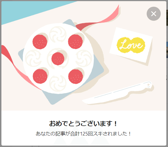Click the cream swirl on the cake's right

coord(84,58)
